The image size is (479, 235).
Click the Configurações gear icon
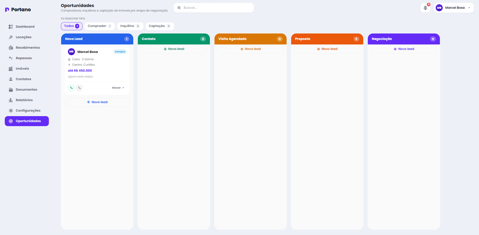click(11, 111)
